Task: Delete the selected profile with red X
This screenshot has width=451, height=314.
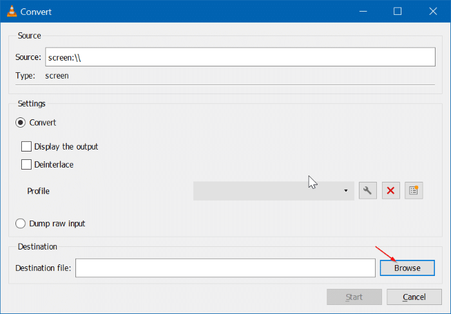Action: [x=390, y=191]
